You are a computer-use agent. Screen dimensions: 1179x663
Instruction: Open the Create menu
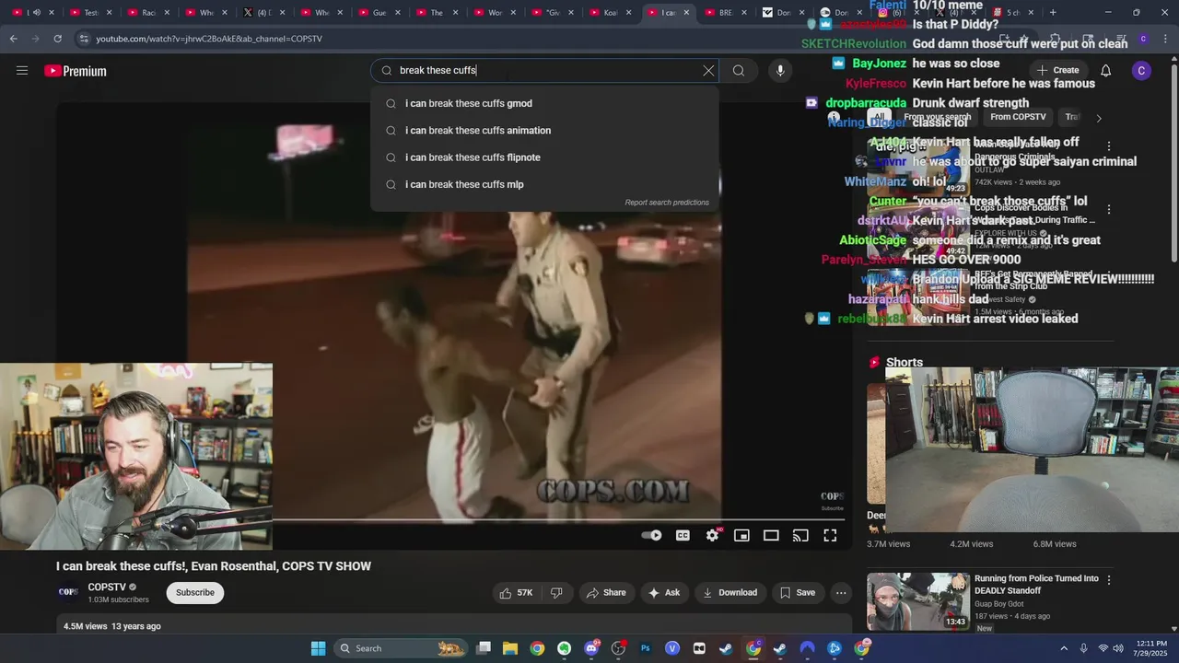1057,70
